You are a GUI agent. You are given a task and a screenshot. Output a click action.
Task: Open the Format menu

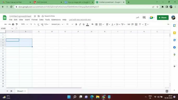(34, 20)
